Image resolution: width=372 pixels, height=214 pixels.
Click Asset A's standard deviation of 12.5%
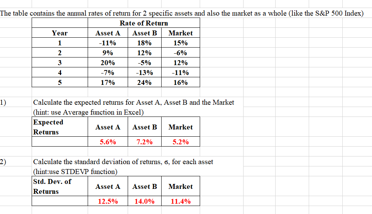point(108,201)
